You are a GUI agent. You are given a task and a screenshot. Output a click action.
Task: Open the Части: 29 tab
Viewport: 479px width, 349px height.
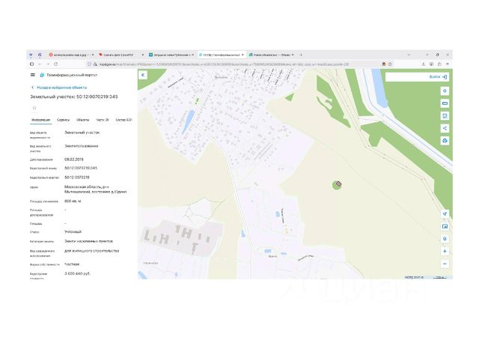click(103, 120)
